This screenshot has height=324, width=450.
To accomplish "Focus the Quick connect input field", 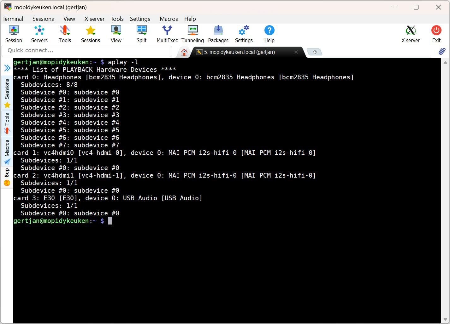I will coord(86,51).
